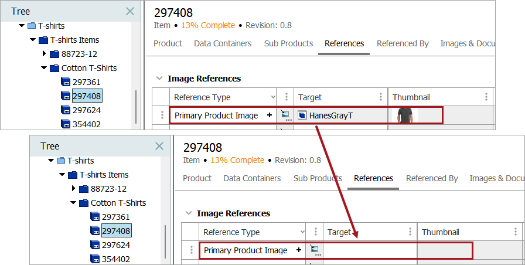Close the upper Tree panel

tap(130, 11)
